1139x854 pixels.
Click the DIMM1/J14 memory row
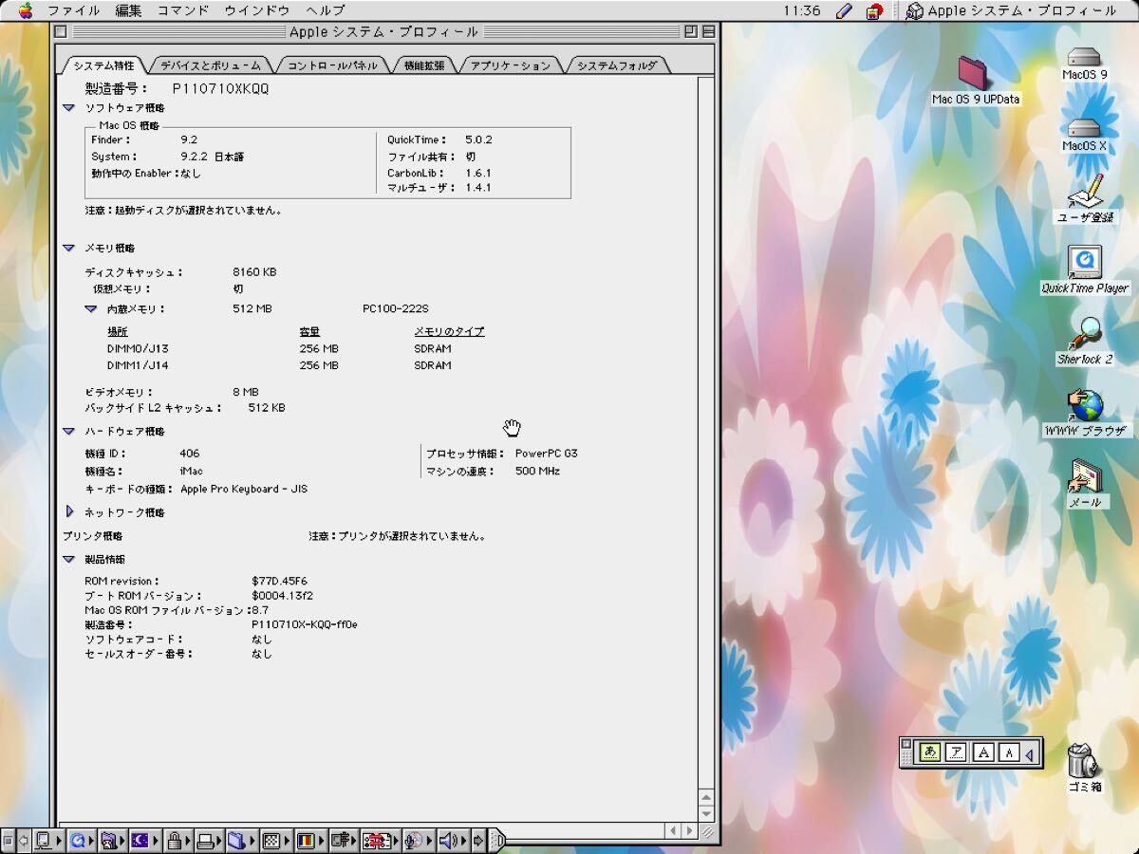pyautogui.click(x=279, y=365)
